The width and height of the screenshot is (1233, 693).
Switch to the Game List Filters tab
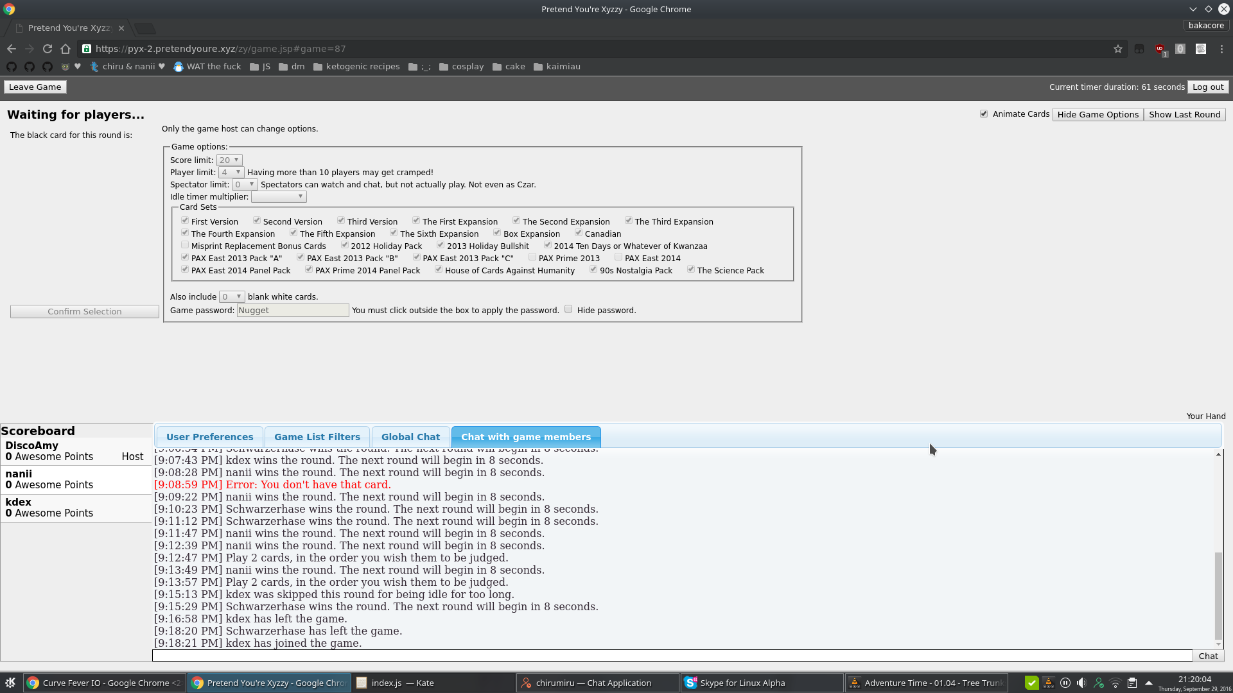tap(317, 437)
